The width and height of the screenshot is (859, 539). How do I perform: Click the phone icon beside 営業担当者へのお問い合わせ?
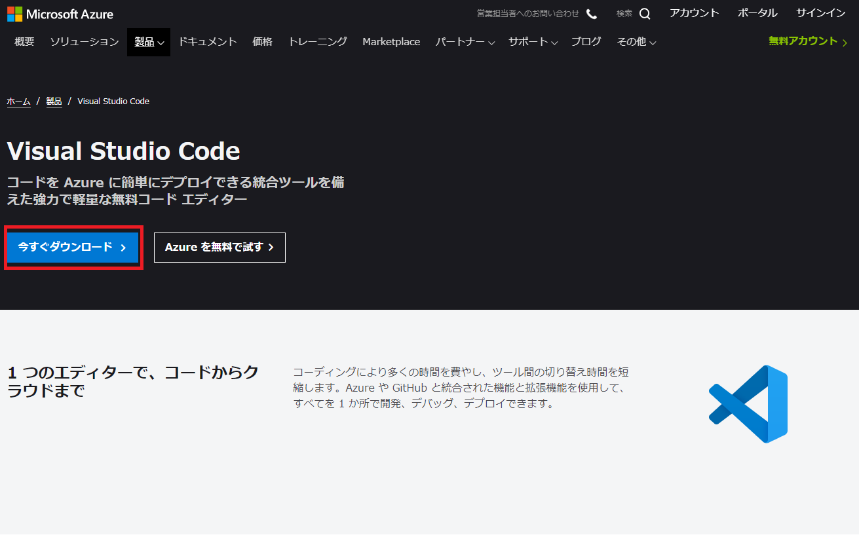click(592, 14)
